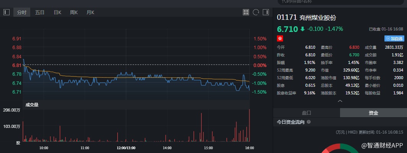The height and width of the screenshot is (153, 407).
Task: Click the green down arrow price indicator
Action: 303,29
